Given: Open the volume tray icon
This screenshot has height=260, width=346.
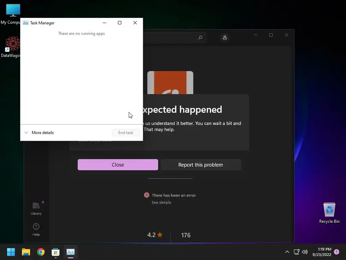Looking at the screenshot, I should tap(305, 252).
